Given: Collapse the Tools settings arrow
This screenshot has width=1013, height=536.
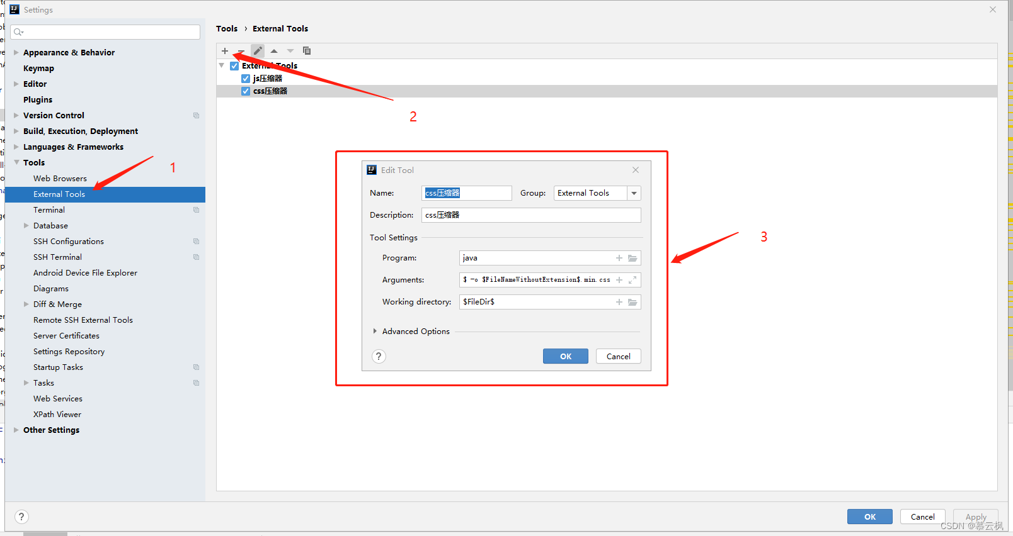Looking at the screenshot, I should pyautogui.click(x=16, y=163).
